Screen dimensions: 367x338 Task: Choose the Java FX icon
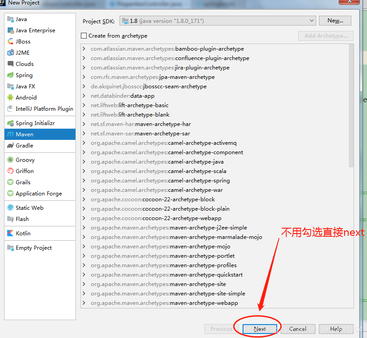10,87
